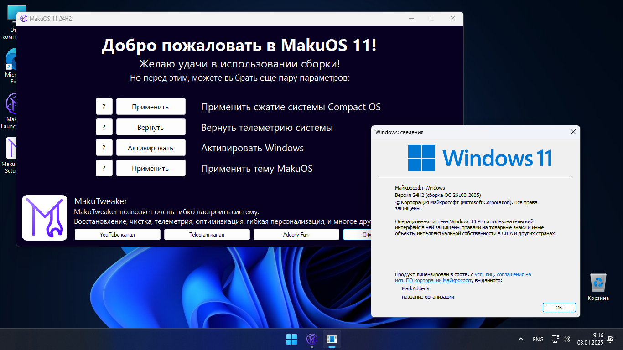Click the 'MarkAdderly' licensee name
The height and width of the screenshot is (350, 623).
[415, 288]
